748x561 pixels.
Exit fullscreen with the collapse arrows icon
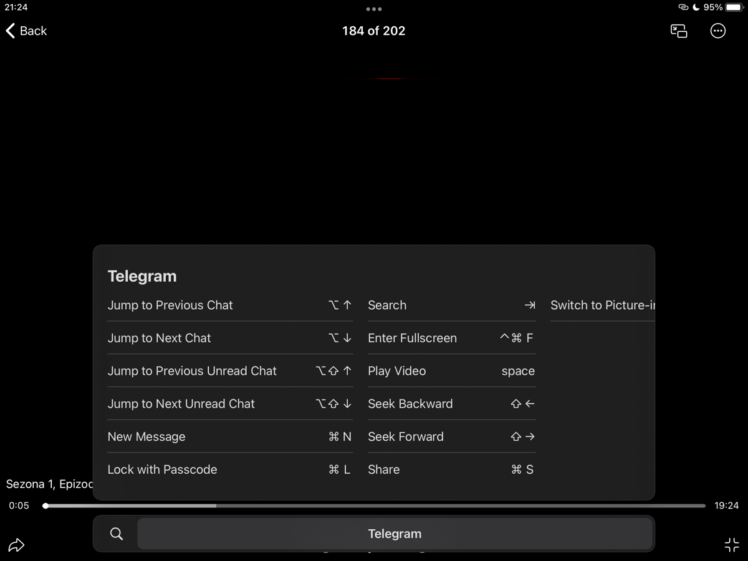[x=732, y=545]
